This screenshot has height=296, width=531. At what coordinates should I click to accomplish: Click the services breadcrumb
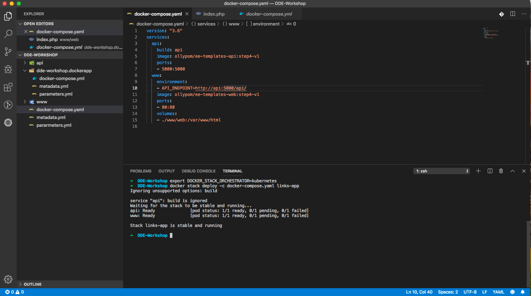(x=203, y=24)
